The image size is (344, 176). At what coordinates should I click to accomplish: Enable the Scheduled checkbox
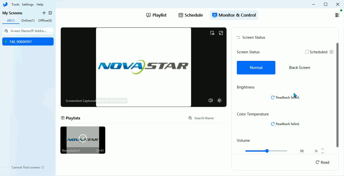(x=307, y=52)
